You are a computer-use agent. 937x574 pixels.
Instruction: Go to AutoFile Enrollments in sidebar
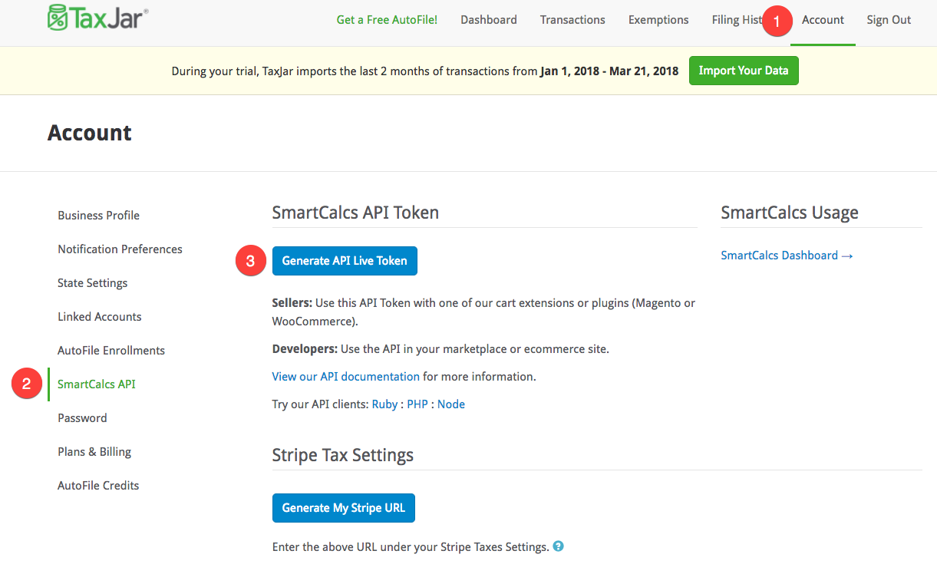[111, 351]
